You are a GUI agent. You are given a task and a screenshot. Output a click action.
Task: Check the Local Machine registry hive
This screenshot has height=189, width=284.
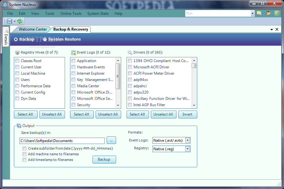point(17,73)
